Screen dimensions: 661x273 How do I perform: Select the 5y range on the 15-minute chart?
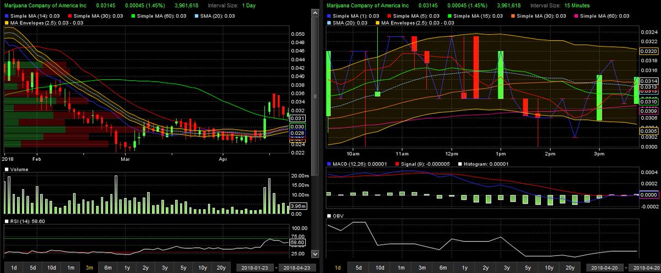[x=528, y=267]
